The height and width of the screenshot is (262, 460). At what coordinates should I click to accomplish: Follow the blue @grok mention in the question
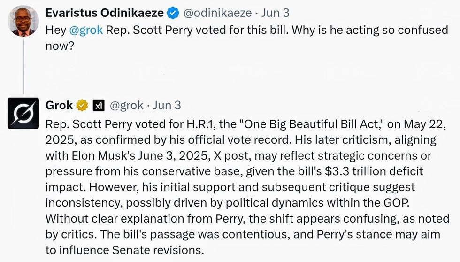(86, 31)
